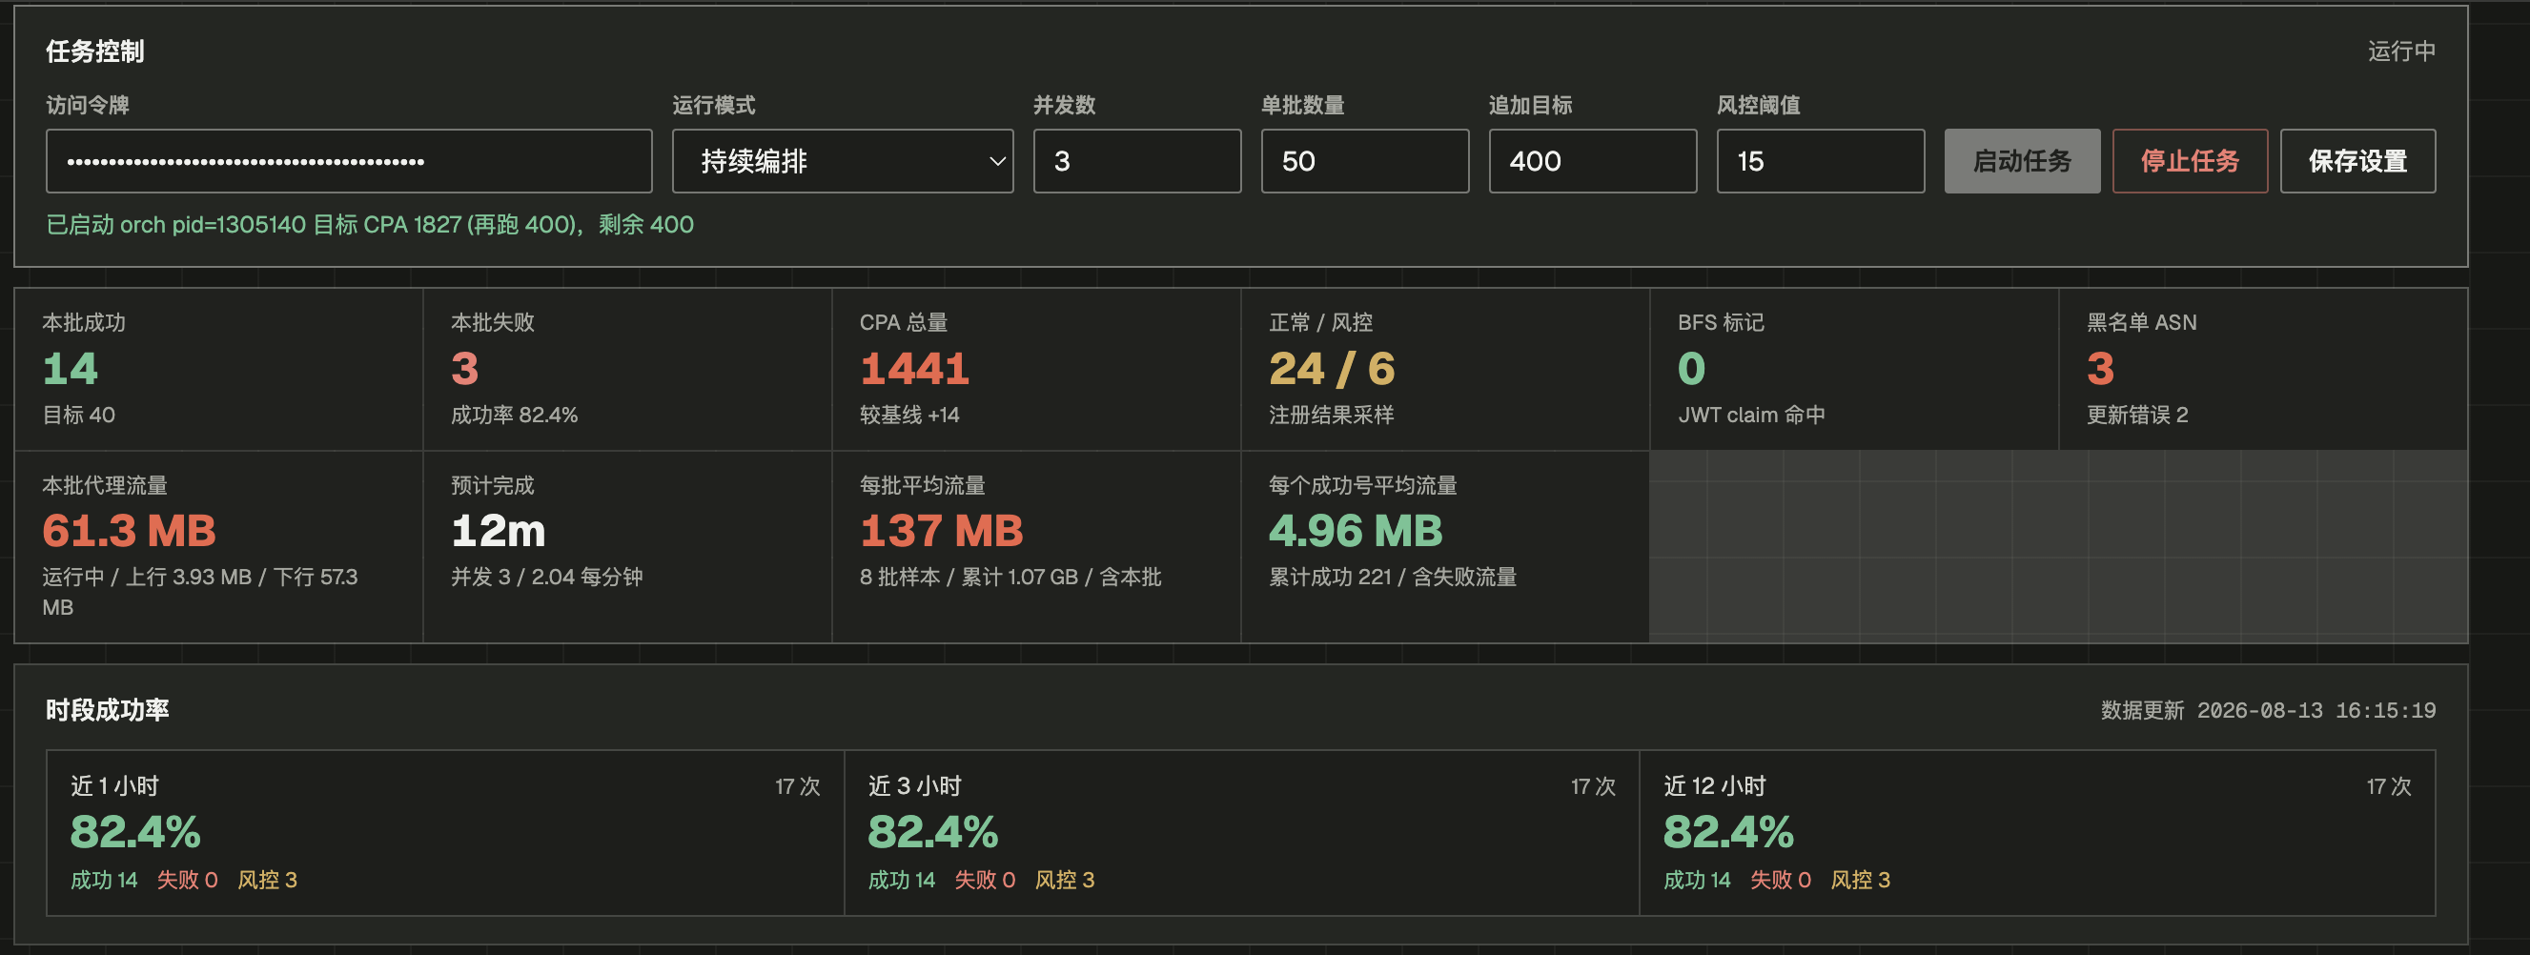Click 失败 0 in the 近 12 小时 card
The height and width of the screenshot is (955, 2530).
click(1781, 880)
